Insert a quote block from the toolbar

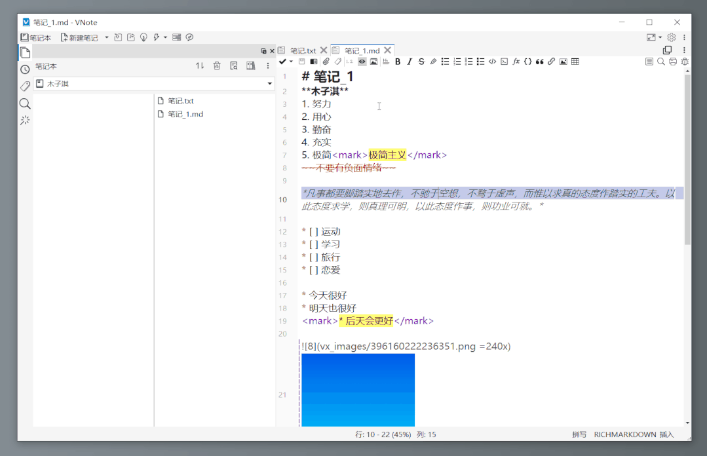point(540,62)
